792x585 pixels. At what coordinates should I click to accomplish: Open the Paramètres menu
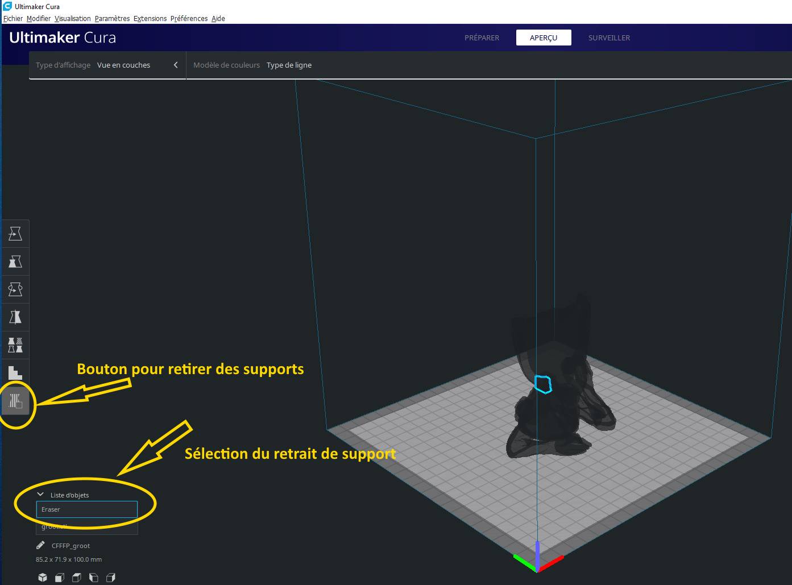(112, 19)
